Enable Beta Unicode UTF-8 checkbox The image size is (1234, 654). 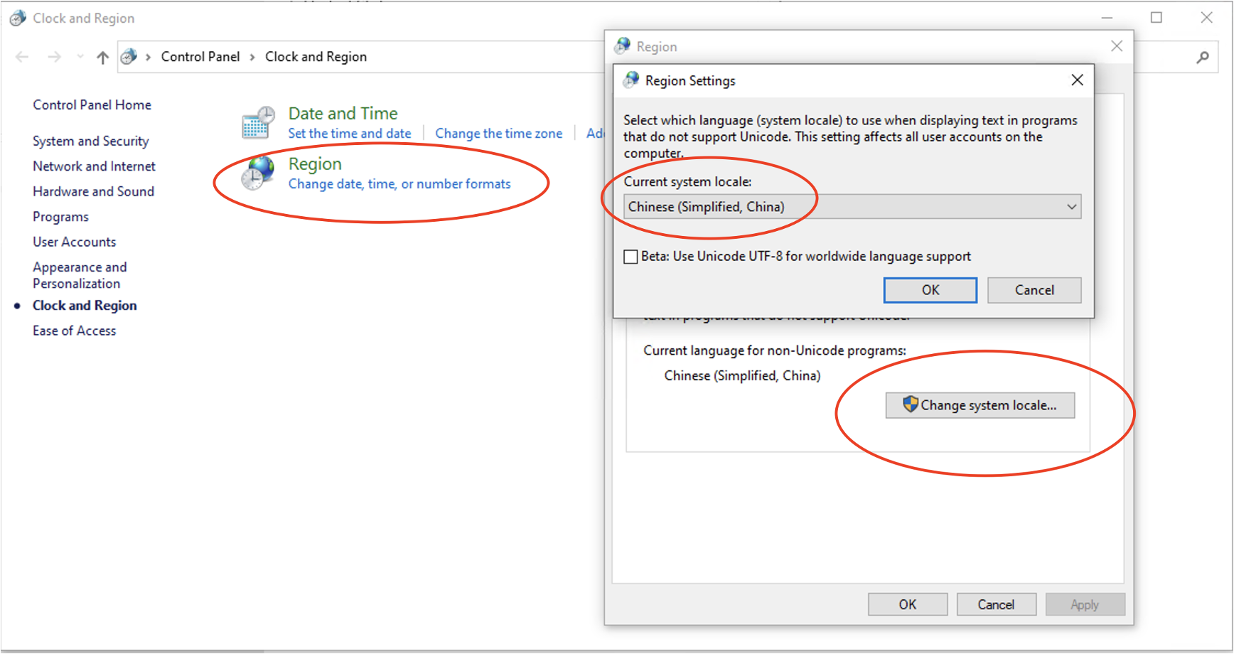point(631,257)
